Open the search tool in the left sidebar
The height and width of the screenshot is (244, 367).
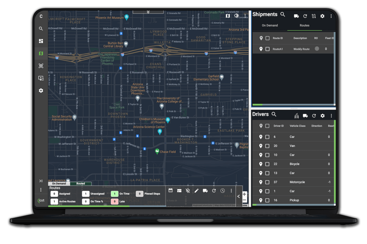41,28
